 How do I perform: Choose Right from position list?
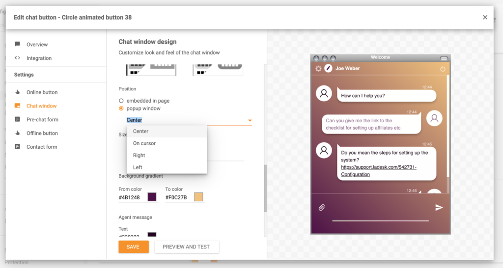click(139, 155)
